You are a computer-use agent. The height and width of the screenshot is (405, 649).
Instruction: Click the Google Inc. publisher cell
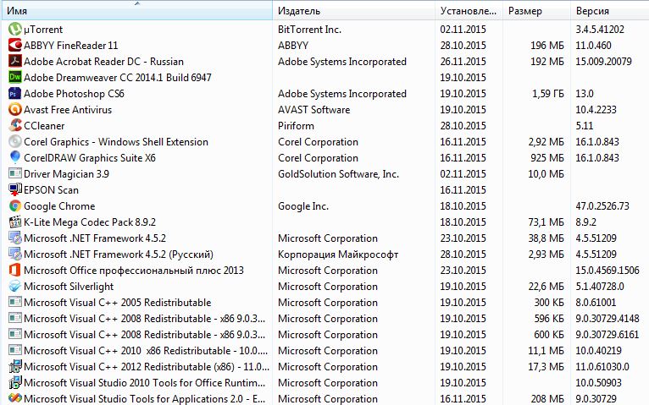303,206
